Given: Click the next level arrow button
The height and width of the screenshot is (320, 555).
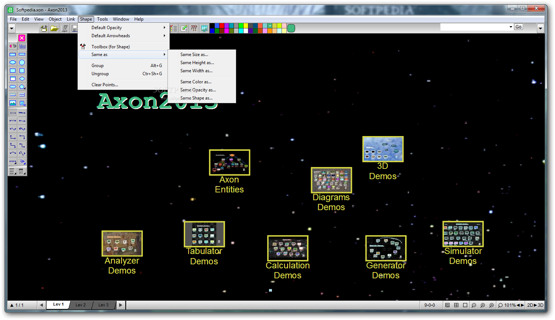Looking at the screenshot, I should point(121,305).
